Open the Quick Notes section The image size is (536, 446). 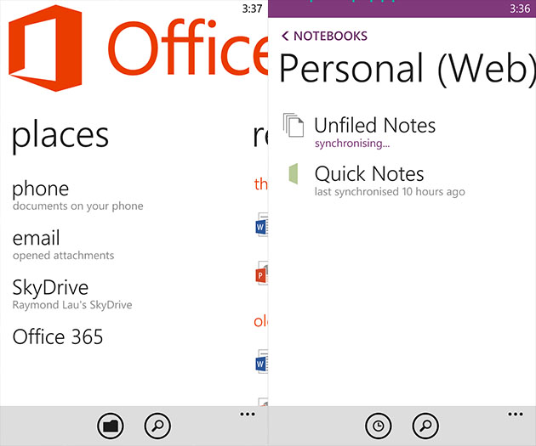click(x=376, y=180)
